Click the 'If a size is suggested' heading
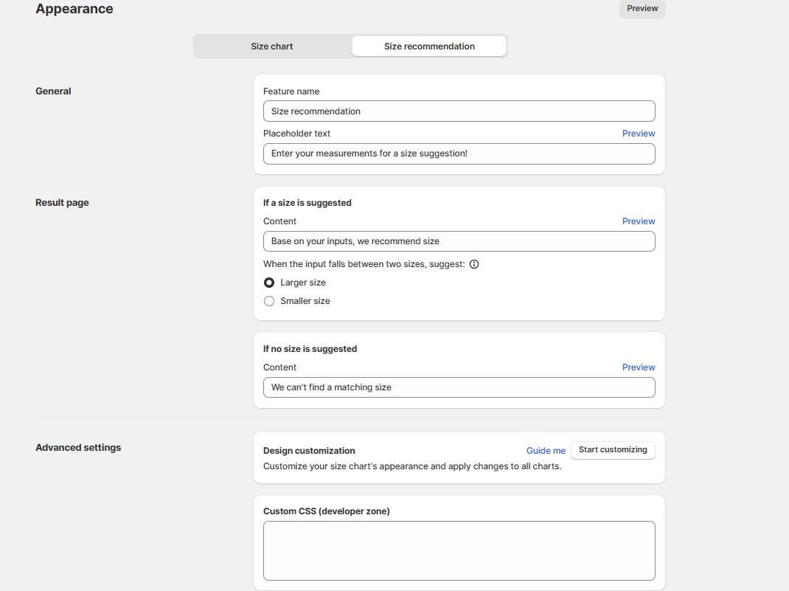 307,203
